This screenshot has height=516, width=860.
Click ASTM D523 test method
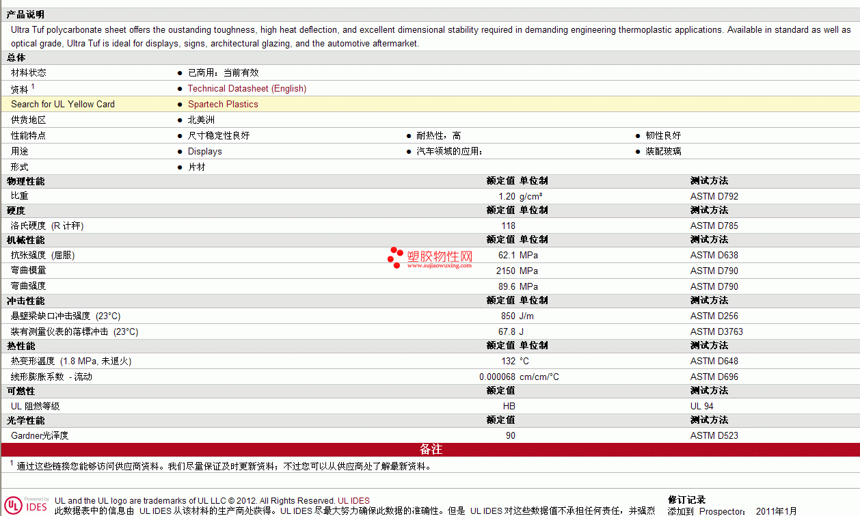click(714, 435)
